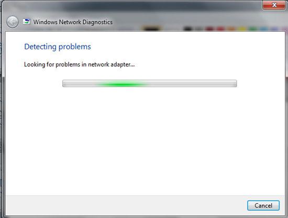The width and height of the screenshot is (288, 218).
Task: Click the blurred green swatch behind title bar
Action: [x=252, y=29]
